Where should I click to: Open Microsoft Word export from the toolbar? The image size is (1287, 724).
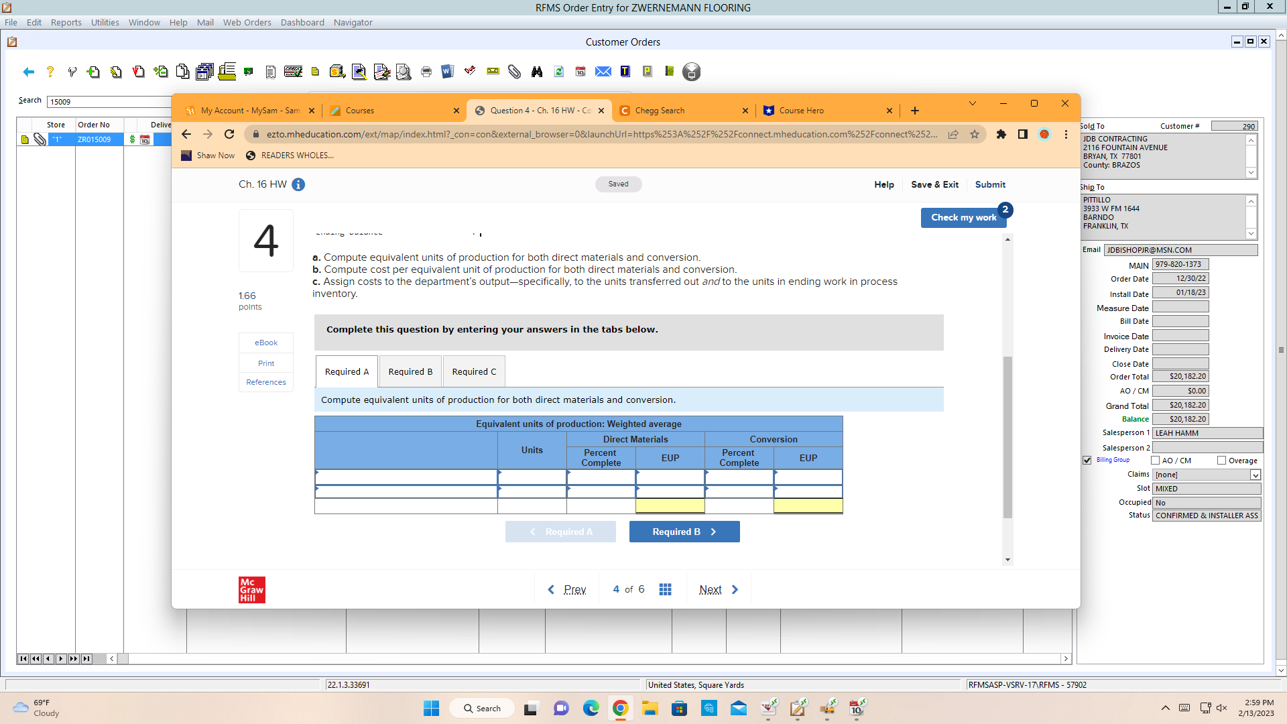click(x=447, y=72)
